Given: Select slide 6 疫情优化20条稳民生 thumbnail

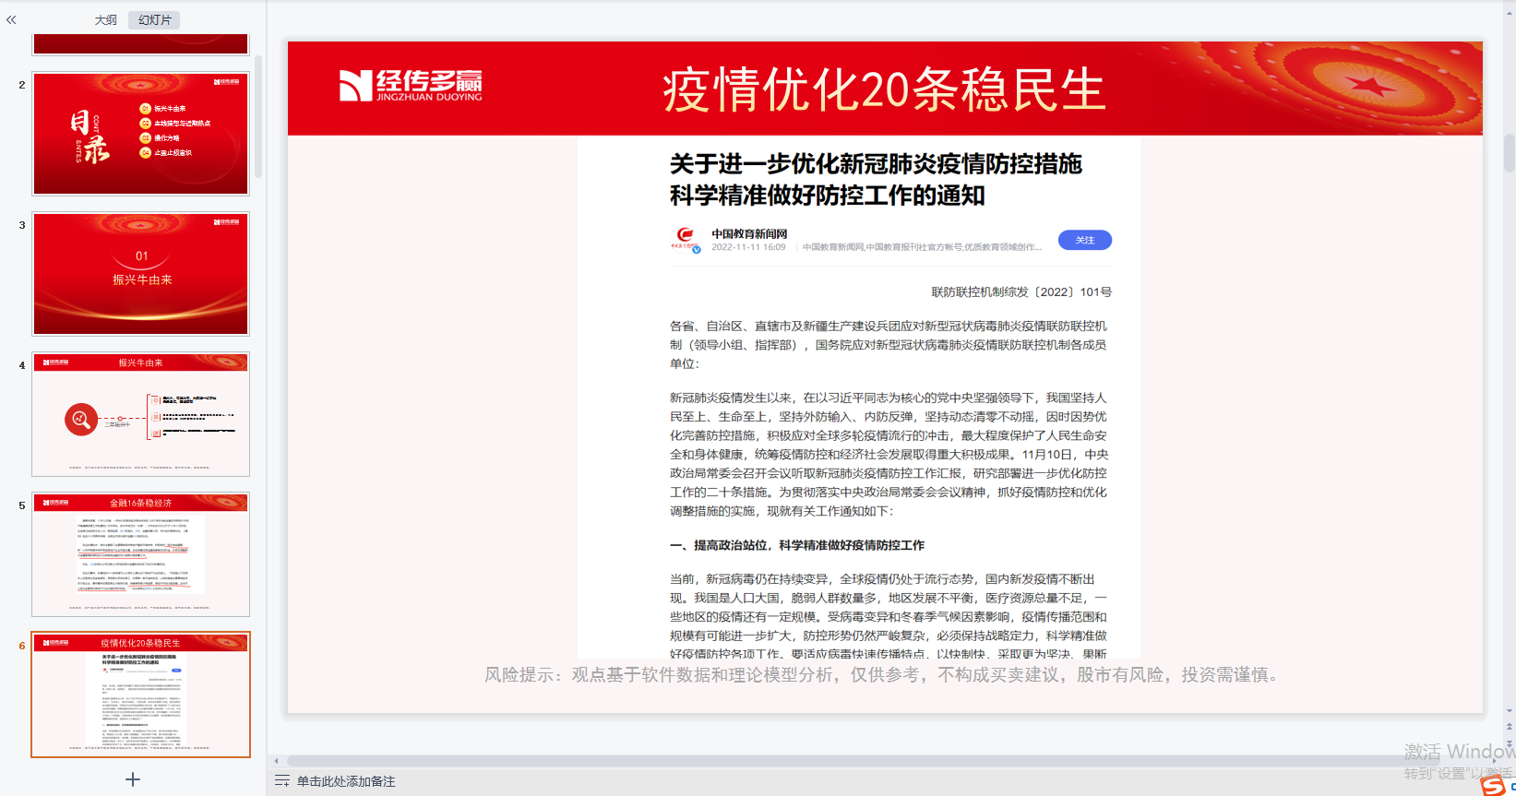Looking at the screenshot, I should pos(140,695).
